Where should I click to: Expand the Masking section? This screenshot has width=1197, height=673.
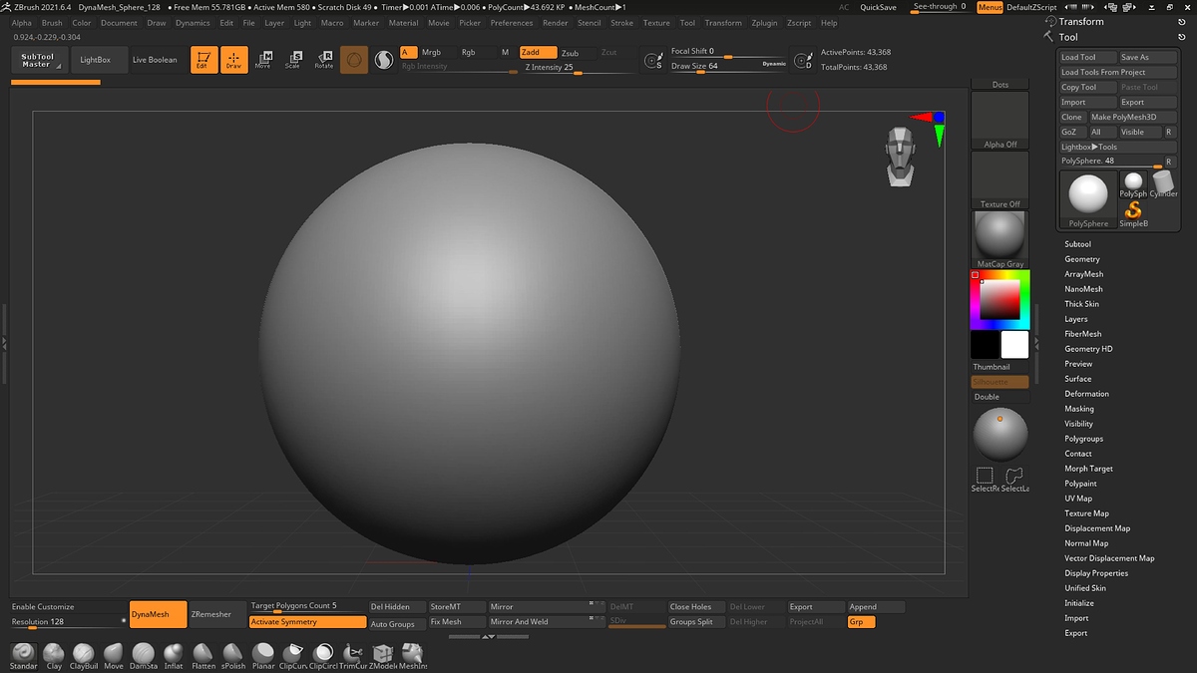1079,409
